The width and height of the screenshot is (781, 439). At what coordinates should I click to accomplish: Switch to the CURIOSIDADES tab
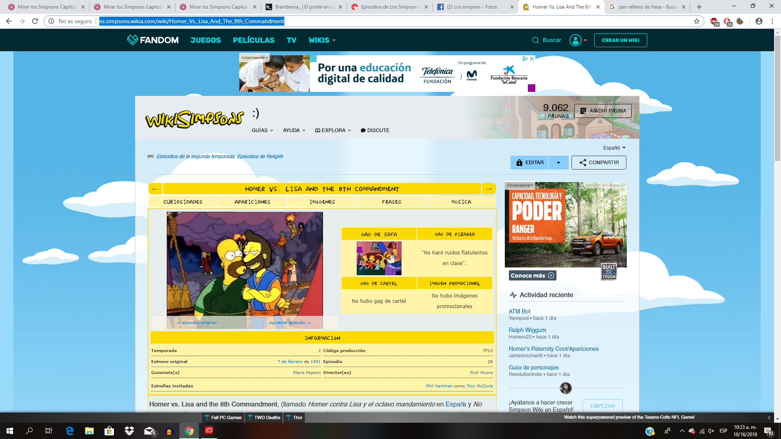(183, 202)
